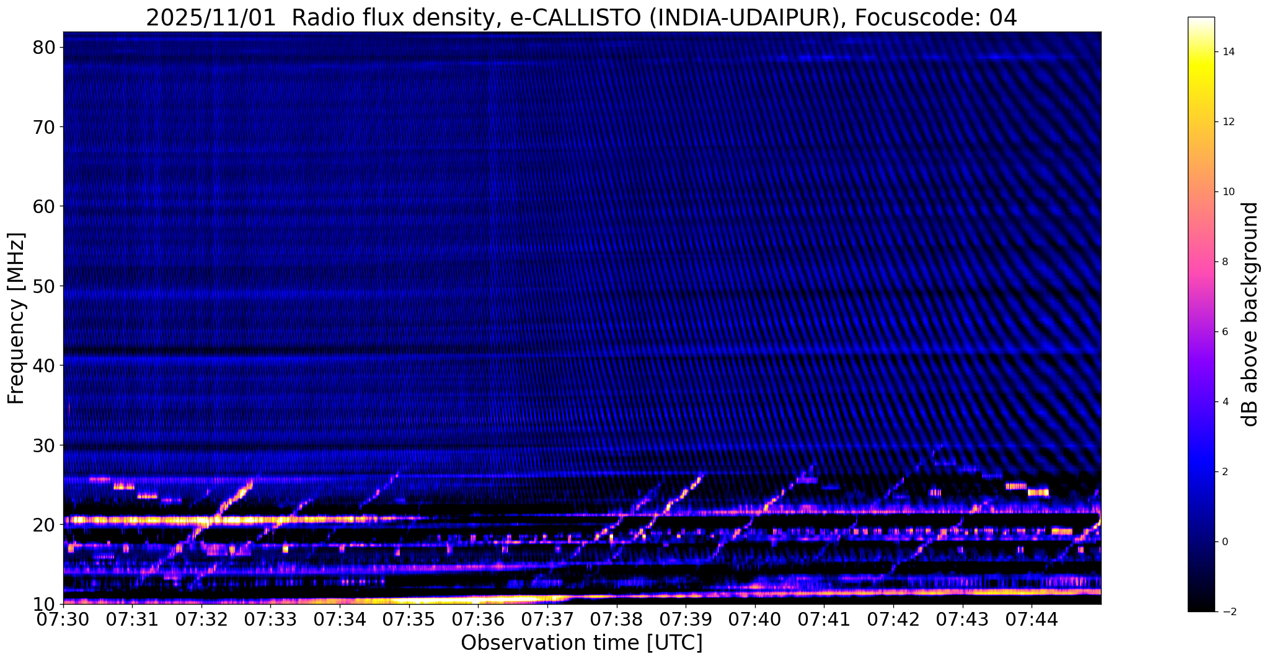
Task: Select the 07:37 time tick label
Action: 547,619
